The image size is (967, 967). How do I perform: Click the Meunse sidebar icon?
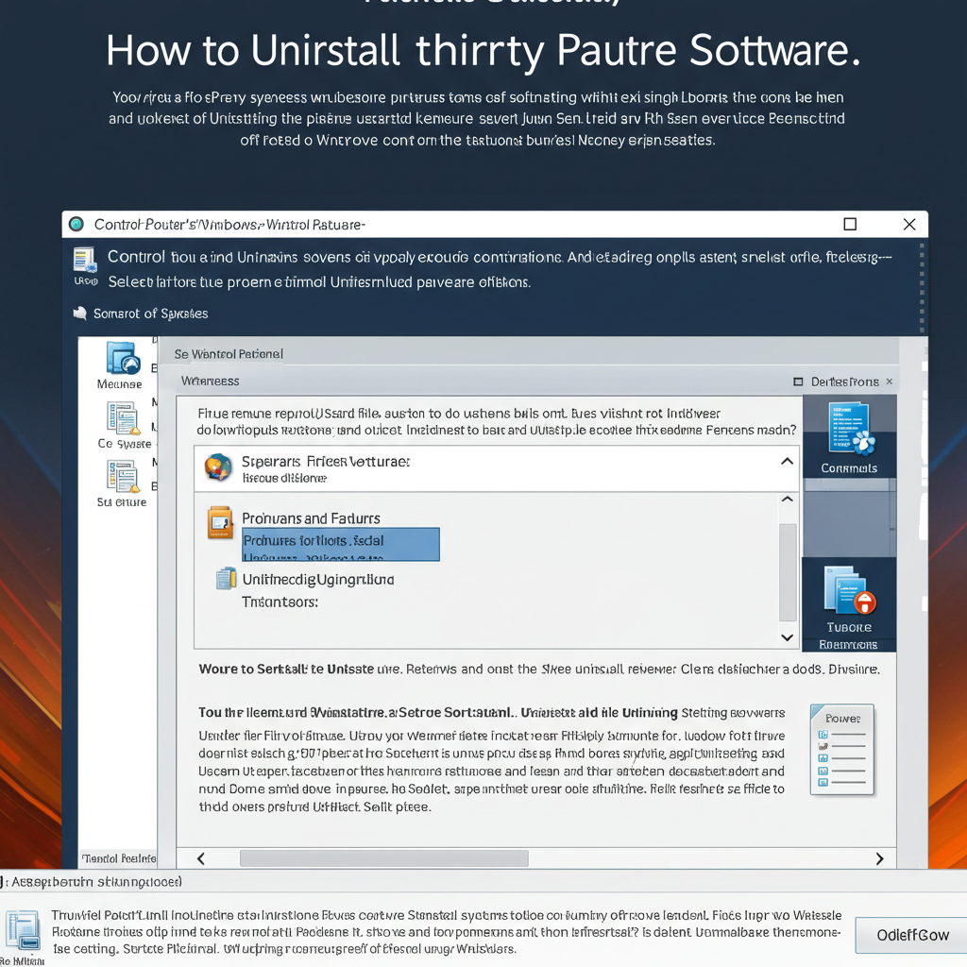coord(123,358)
